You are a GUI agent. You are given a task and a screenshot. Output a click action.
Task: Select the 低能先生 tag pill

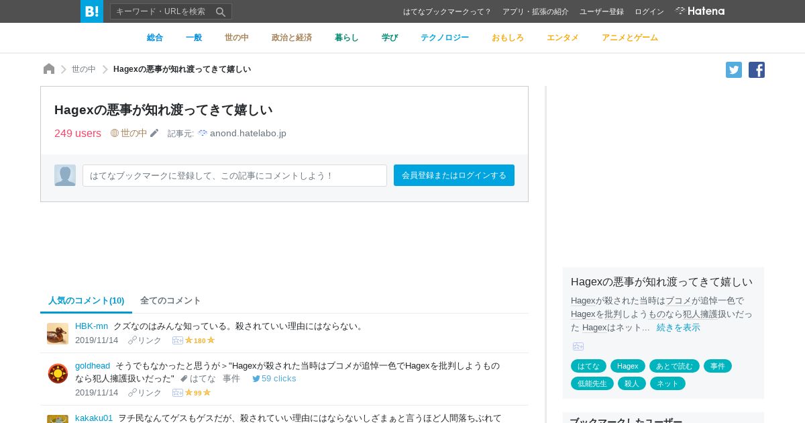(x=592, y=383)
